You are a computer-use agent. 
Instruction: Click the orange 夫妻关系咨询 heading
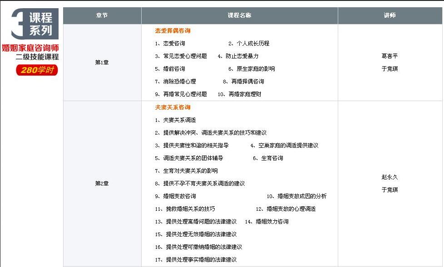(x=173, y=107)
